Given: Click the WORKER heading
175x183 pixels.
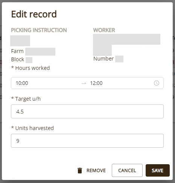Looking at the screenshot, I should point(104,30).
